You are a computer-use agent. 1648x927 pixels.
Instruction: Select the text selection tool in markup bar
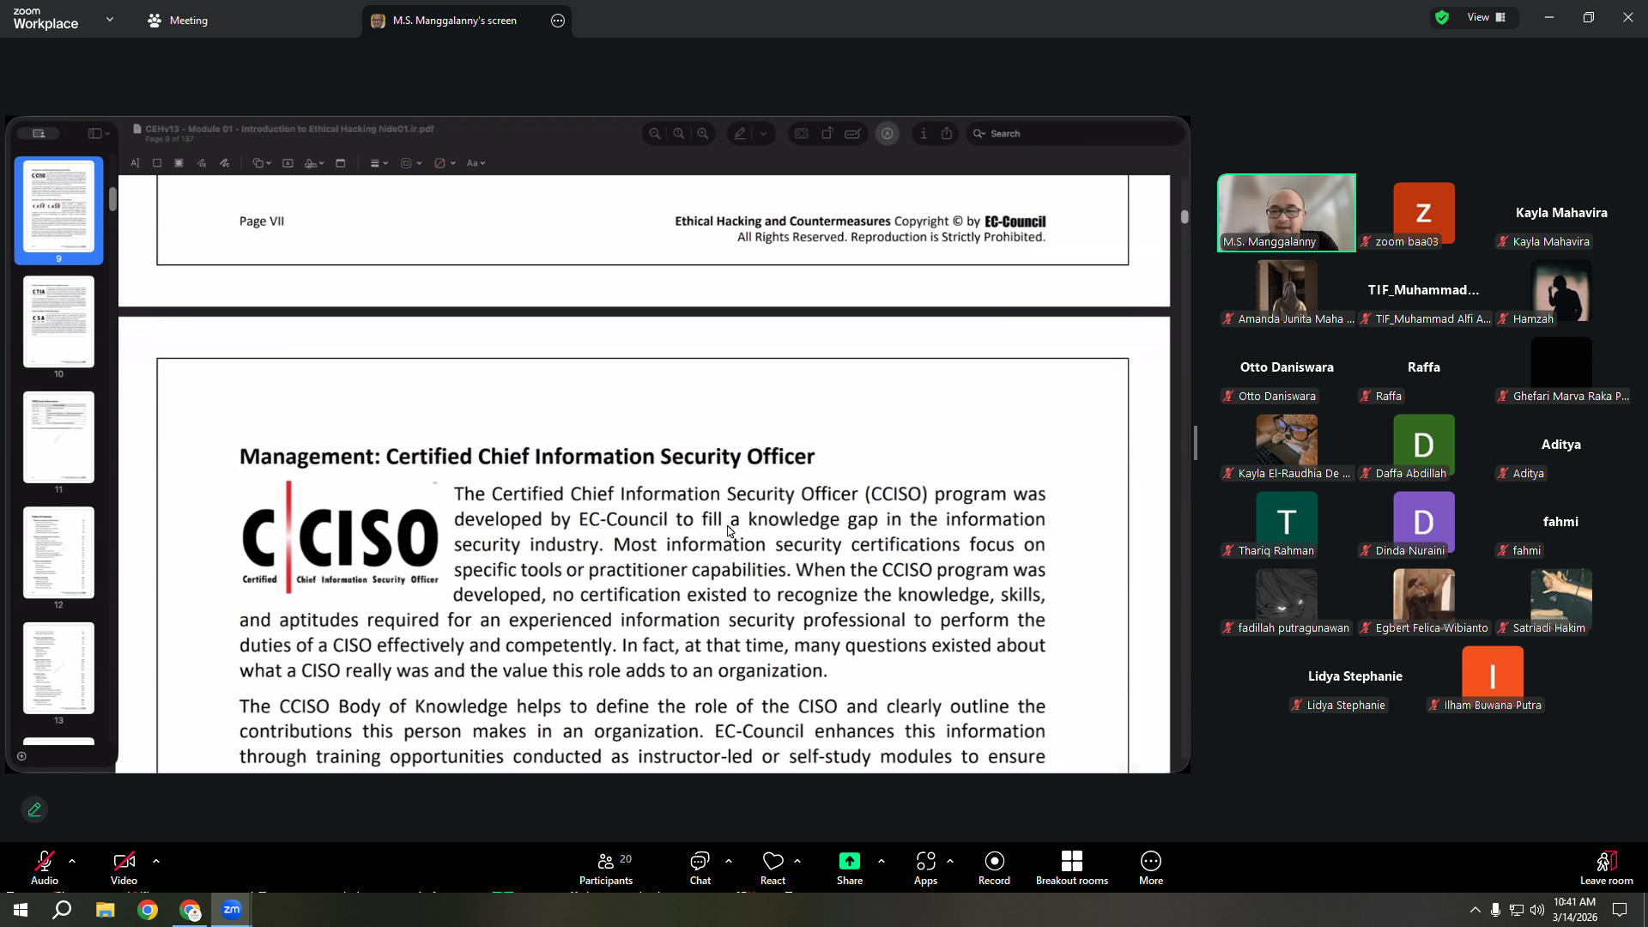point(135,163)
